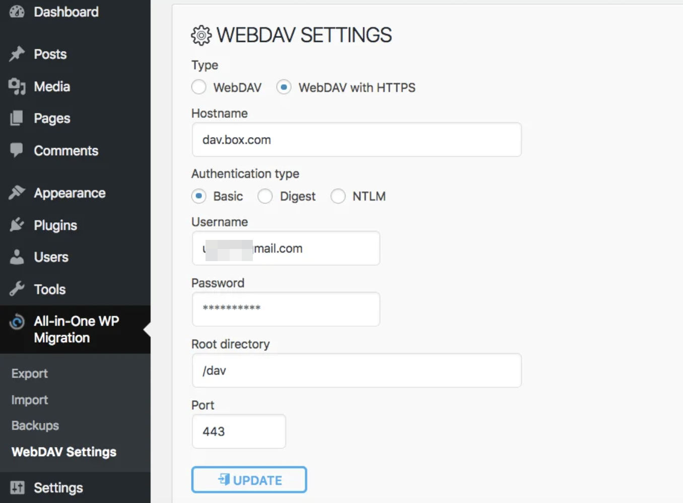Click the Plugins plug icon
The image size is (683, 503).
coord(17,225)
